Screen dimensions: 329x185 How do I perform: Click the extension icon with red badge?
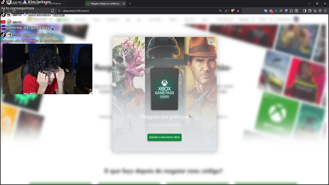tap(271, 11)
